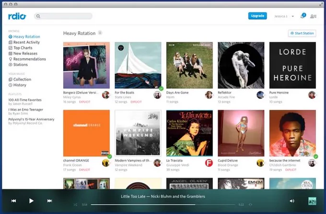
Task: Open notifications bell icon
Action: (x=303, y=16)
